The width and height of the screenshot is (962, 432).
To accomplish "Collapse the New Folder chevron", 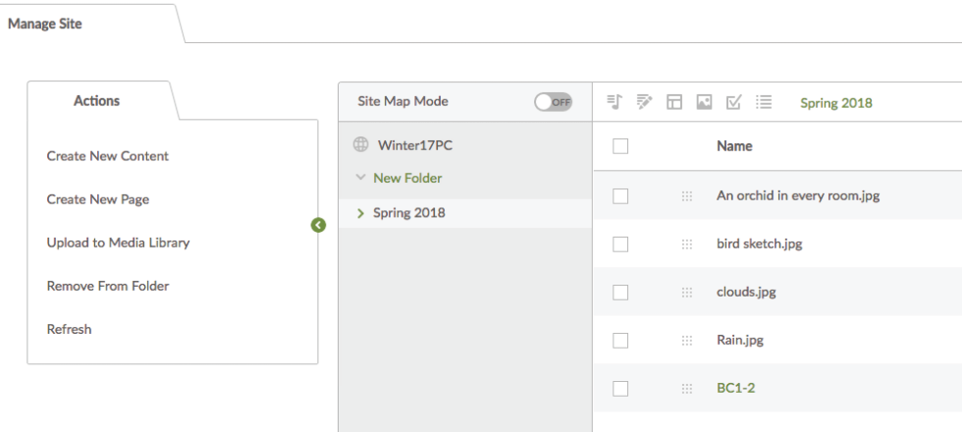I will point(361,179).
